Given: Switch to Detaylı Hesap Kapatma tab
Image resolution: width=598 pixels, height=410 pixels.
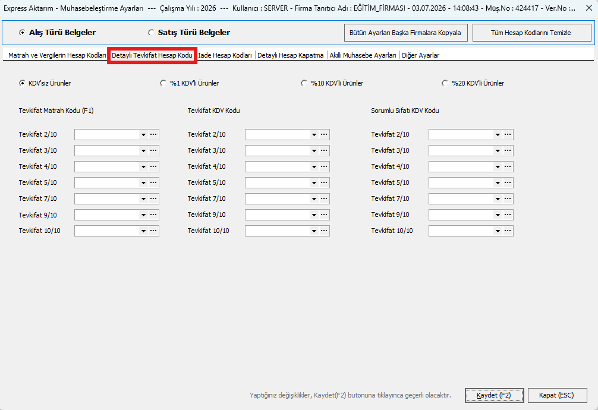Looking at the screenshot, I should [291, 55].
